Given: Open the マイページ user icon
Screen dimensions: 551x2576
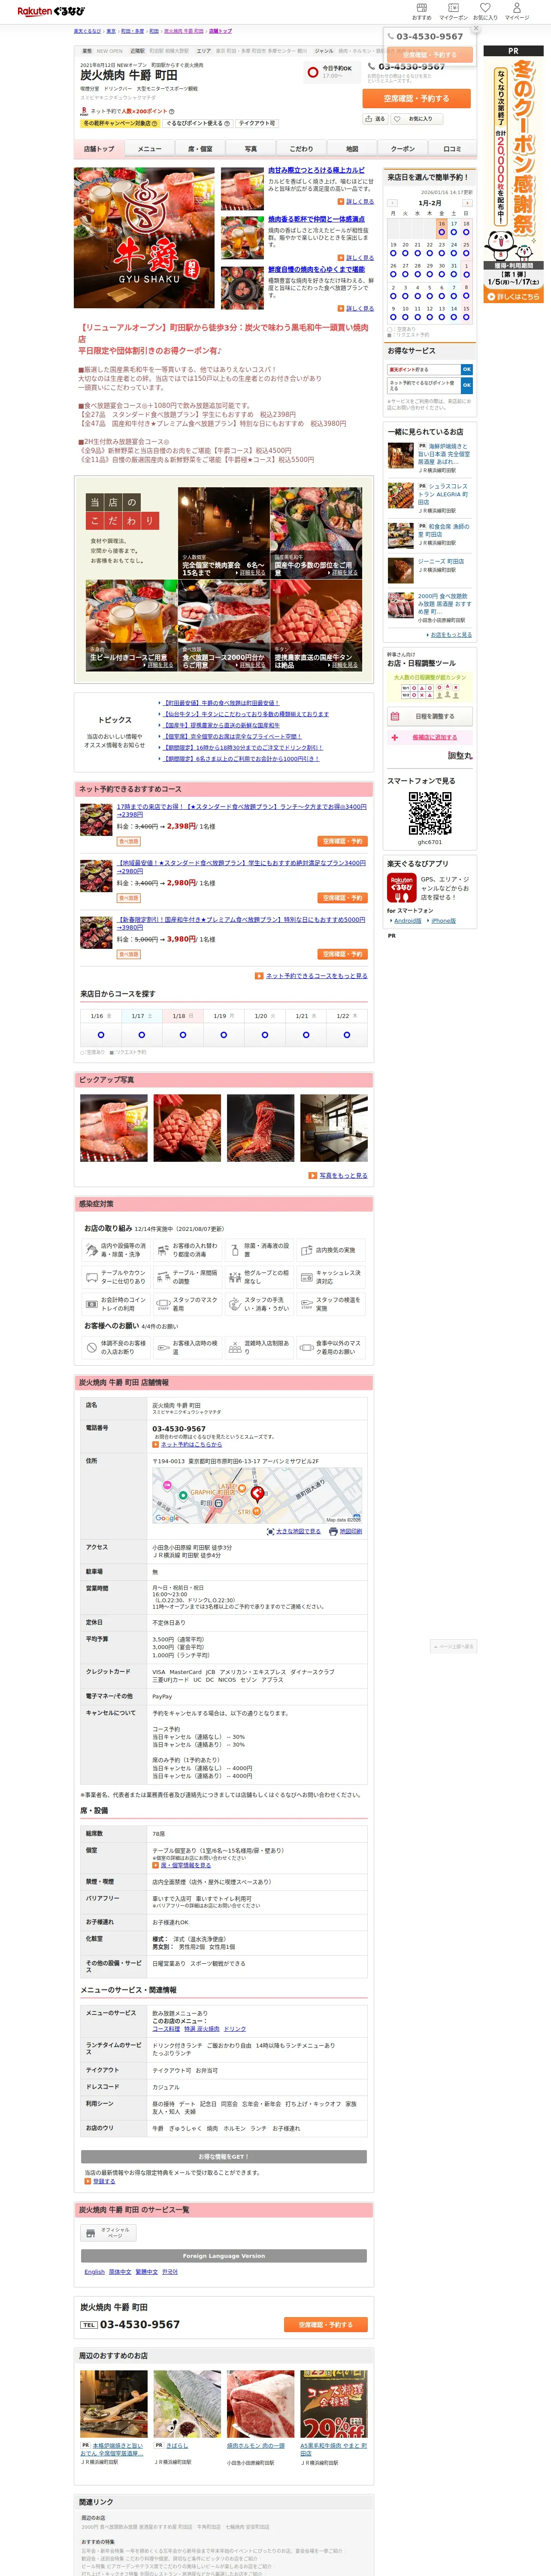Looking at the screenshot, I should (517, 11).
